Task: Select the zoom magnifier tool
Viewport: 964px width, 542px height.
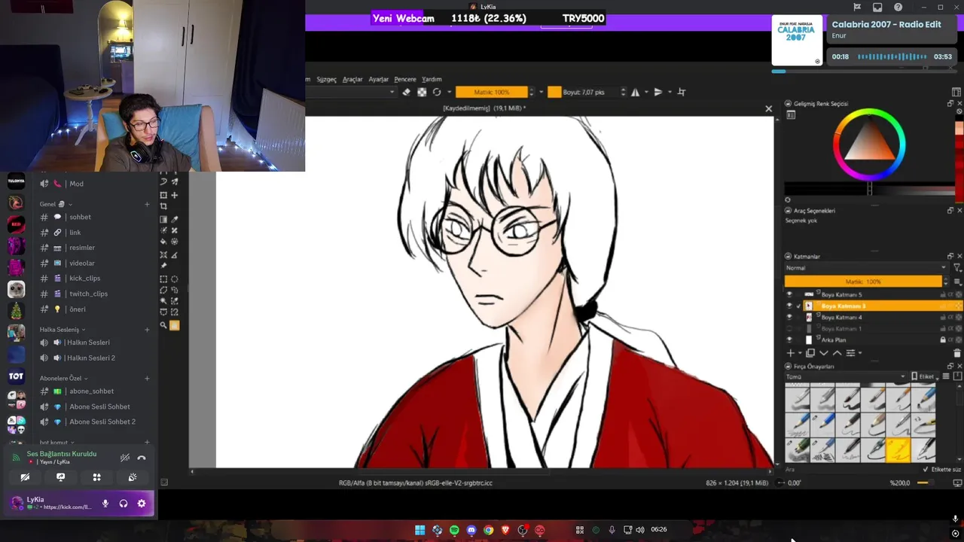Action: (163, 325)
